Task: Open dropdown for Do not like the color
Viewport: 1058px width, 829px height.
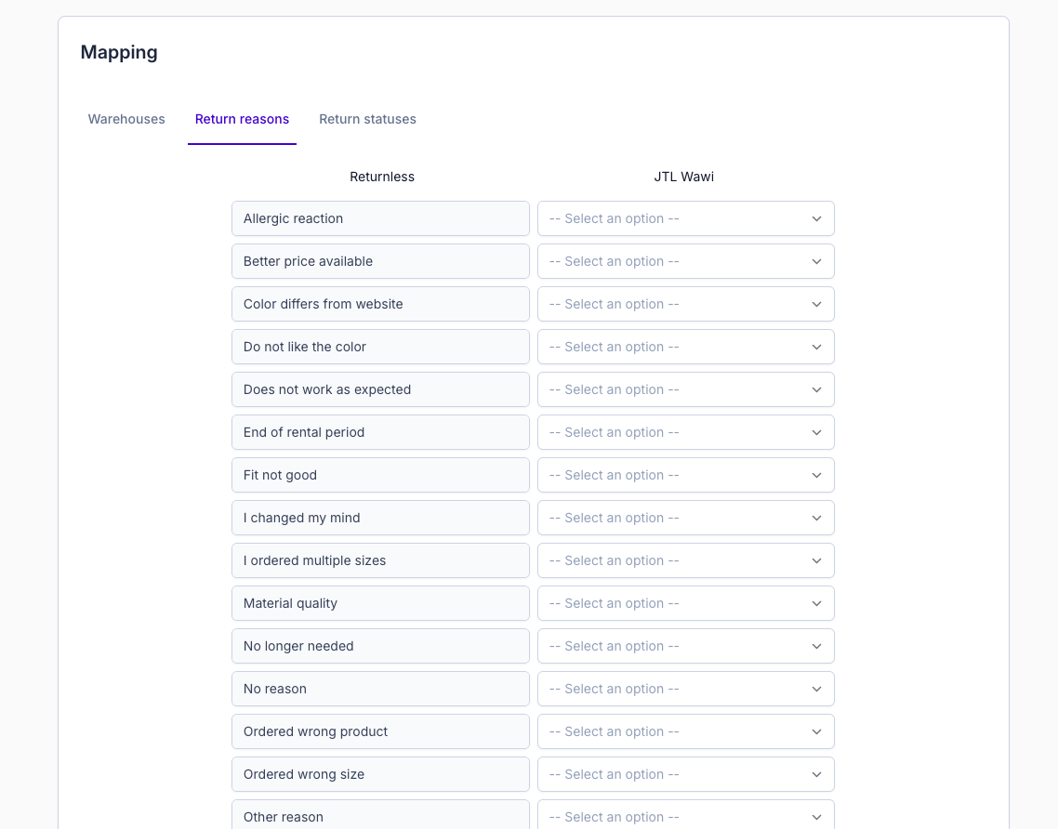Action: 685,347
